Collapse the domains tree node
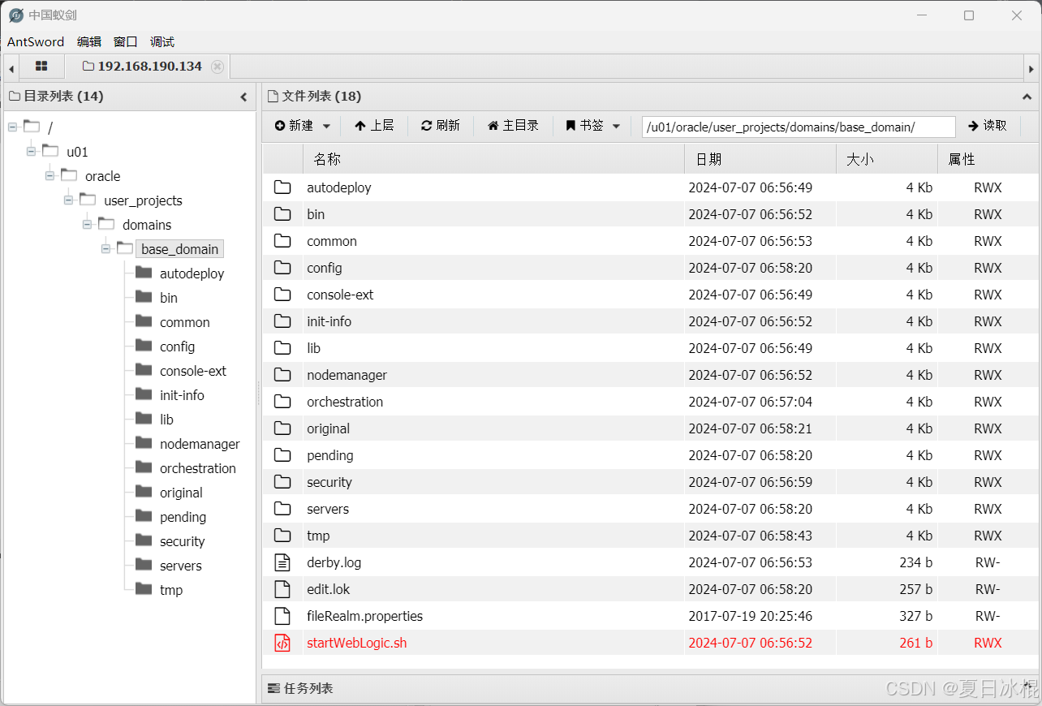1042x706 pixels. coord(87,224)
